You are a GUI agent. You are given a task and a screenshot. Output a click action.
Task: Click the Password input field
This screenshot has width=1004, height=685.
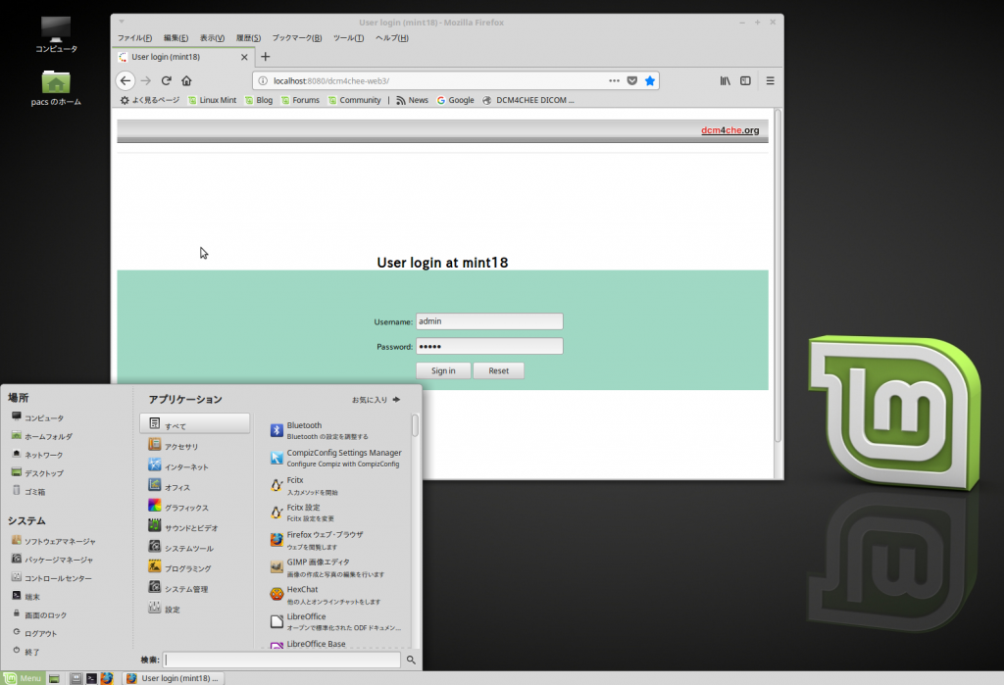point(489,346)
